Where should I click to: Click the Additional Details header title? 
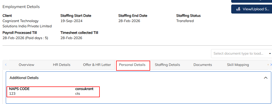24,78
